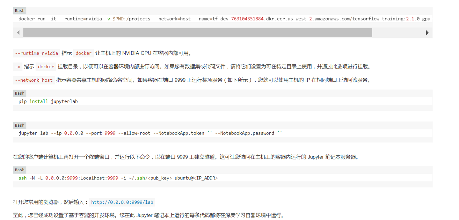Click the final sentence about container-based dev environment

(149, 215)
